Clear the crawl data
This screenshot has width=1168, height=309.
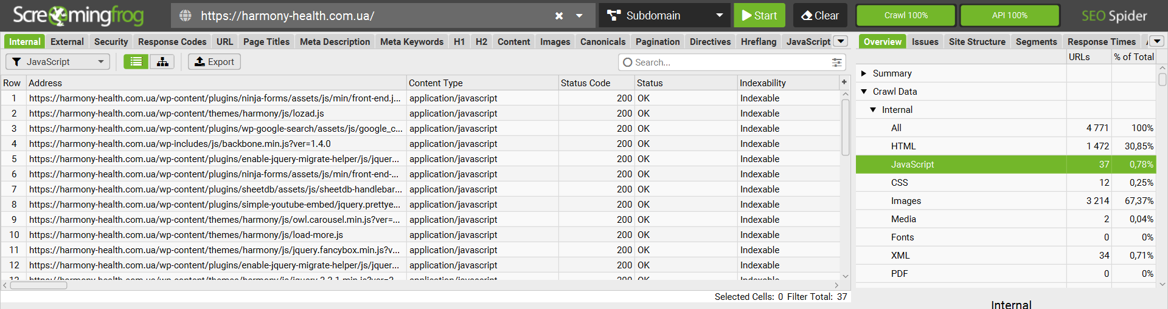819,16
